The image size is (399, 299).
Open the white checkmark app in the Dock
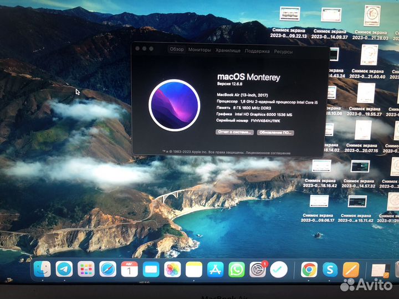point(279,270)
